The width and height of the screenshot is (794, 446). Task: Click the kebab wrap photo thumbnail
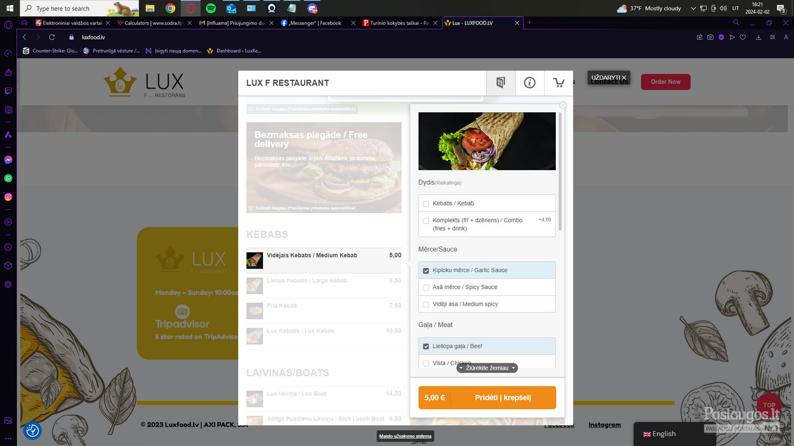pyautogui.click(x=487, y=141)
